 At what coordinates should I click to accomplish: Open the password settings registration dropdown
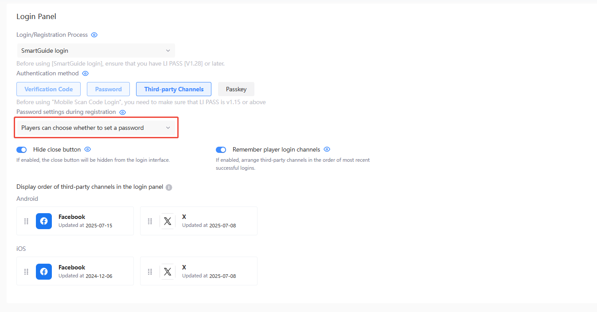pos(96,127)
